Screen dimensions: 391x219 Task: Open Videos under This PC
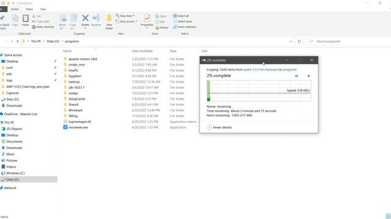[11, 167]
